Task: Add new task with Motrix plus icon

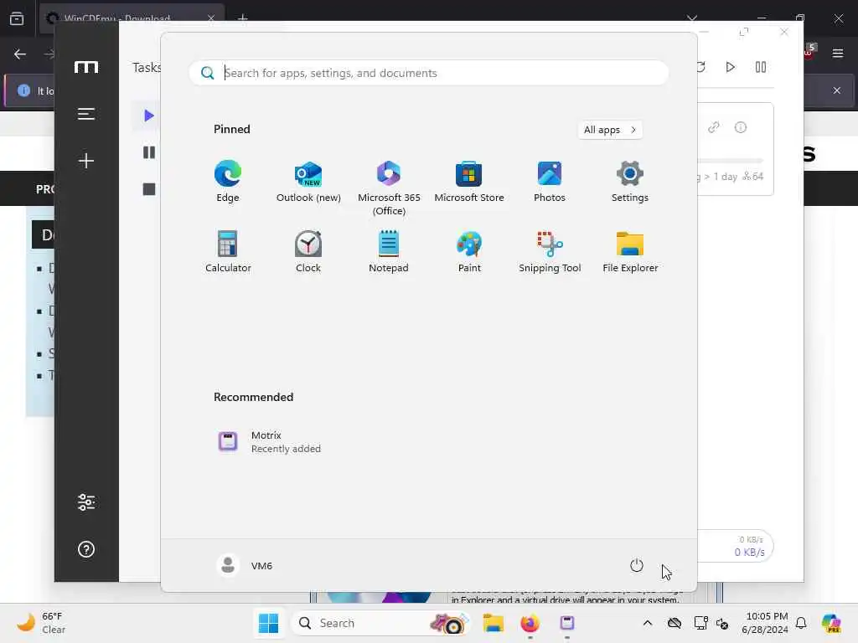Action: [x=86, y=161]
